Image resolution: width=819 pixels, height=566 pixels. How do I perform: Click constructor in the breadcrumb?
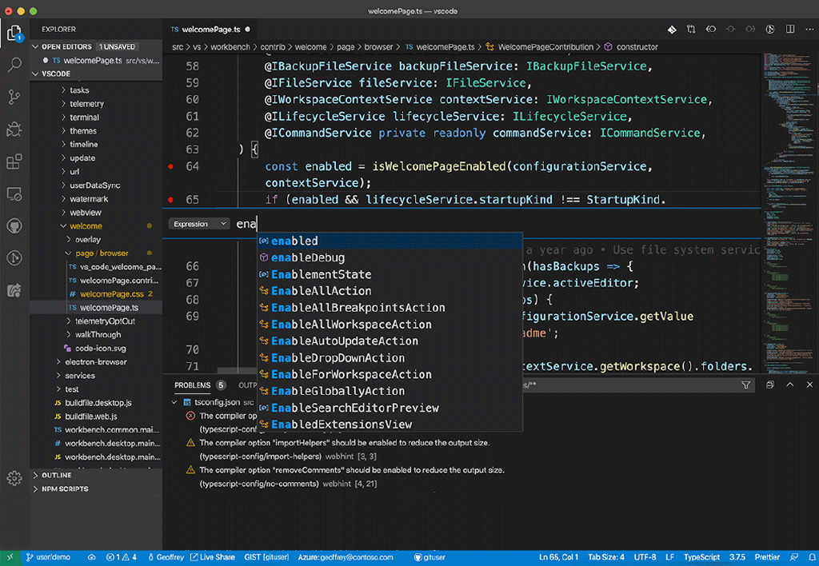(637, 47)
